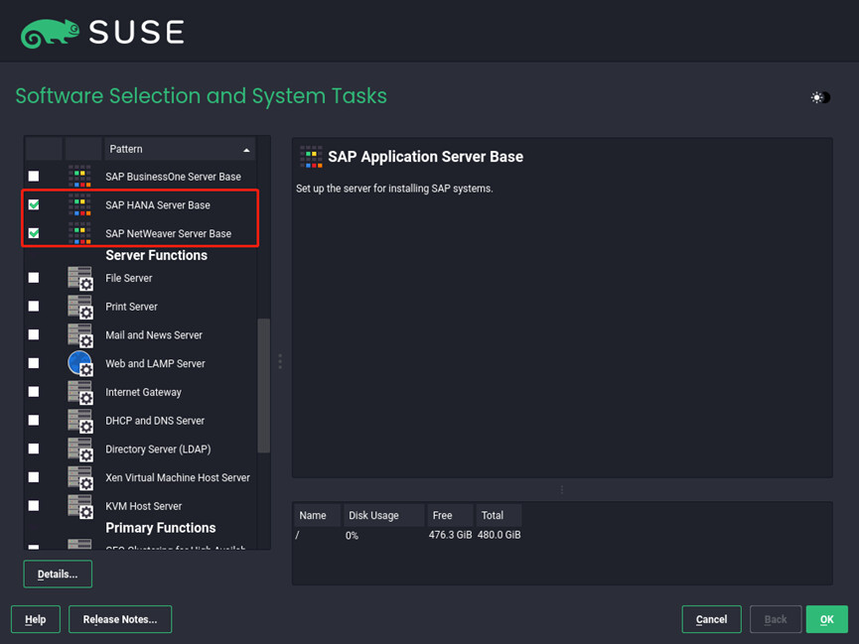This screenshot has height=644, width=859.
Task: Tick the Mail and News Server checkbox
Action: (34, 334)
